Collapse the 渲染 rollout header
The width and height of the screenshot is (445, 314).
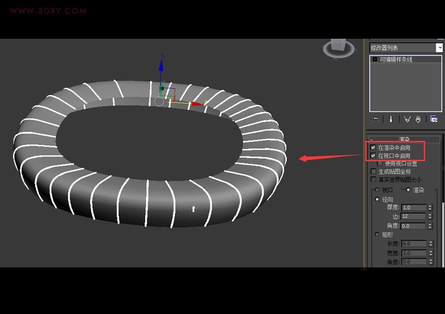click(404, 139)
